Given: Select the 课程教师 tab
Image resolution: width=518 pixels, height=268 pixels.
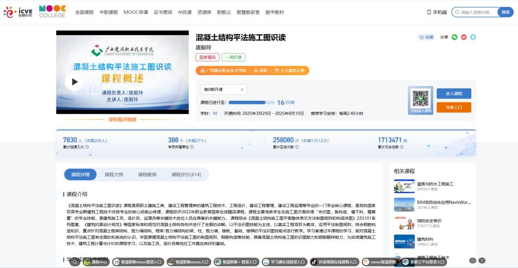Looking at the screenshot, I should [147, 175].
